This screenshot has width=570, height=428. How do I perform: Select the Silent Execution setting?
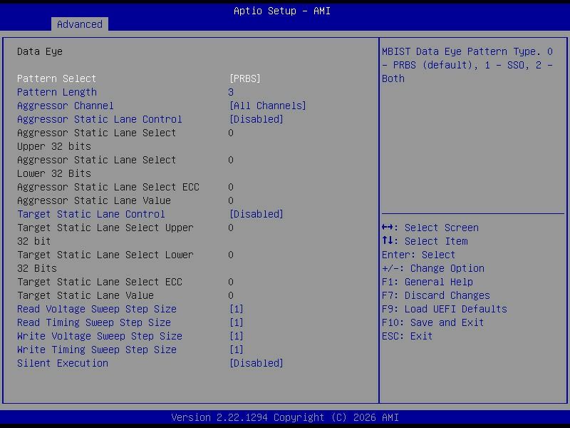click(63, 363)
